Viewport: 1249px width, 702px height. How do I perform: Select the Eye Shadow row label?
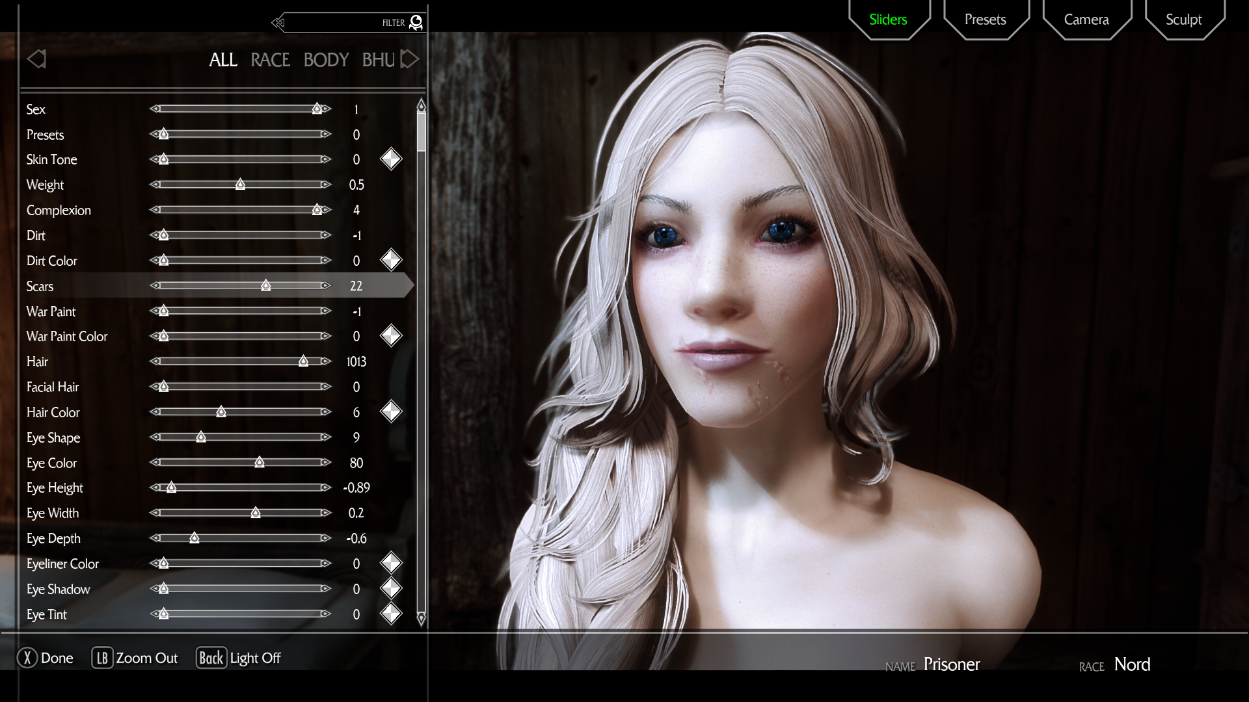(x=58, y=589)
